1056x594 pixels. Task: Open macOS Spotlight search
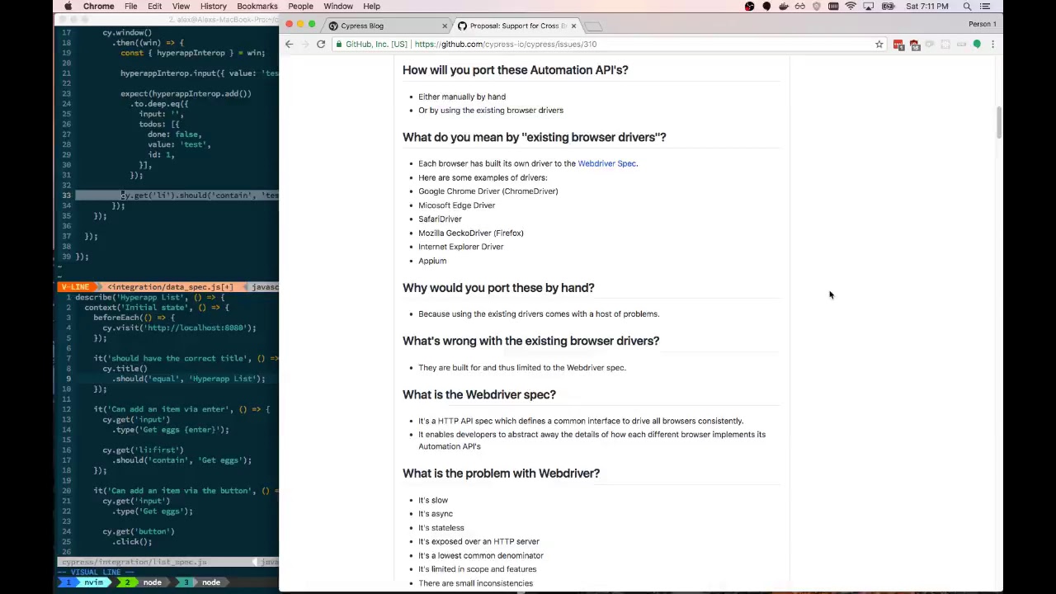tap(967, 7)
